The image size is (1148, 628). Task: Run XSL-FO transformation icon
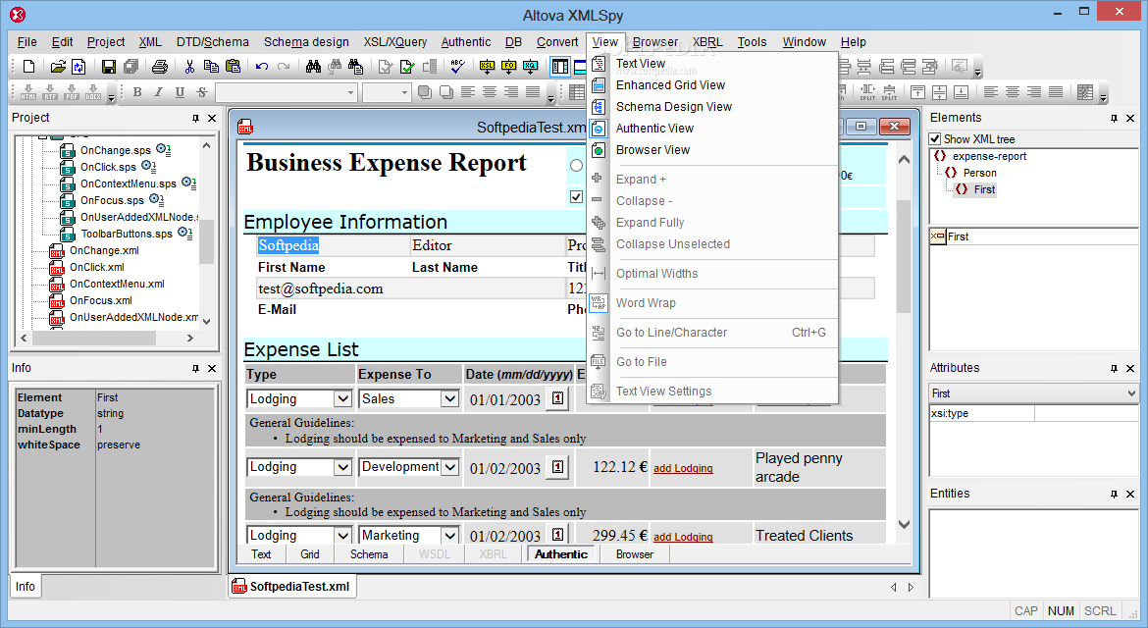(509, 67)
